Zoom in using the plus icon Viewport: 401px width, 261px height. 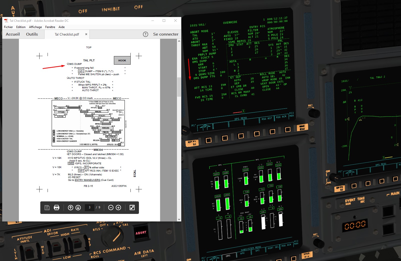point(118,207)
